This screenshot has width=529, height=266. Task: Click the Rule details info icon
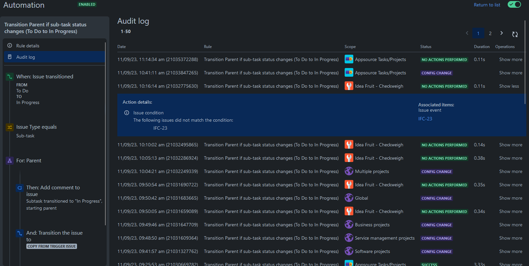click(x=10, y=46)
